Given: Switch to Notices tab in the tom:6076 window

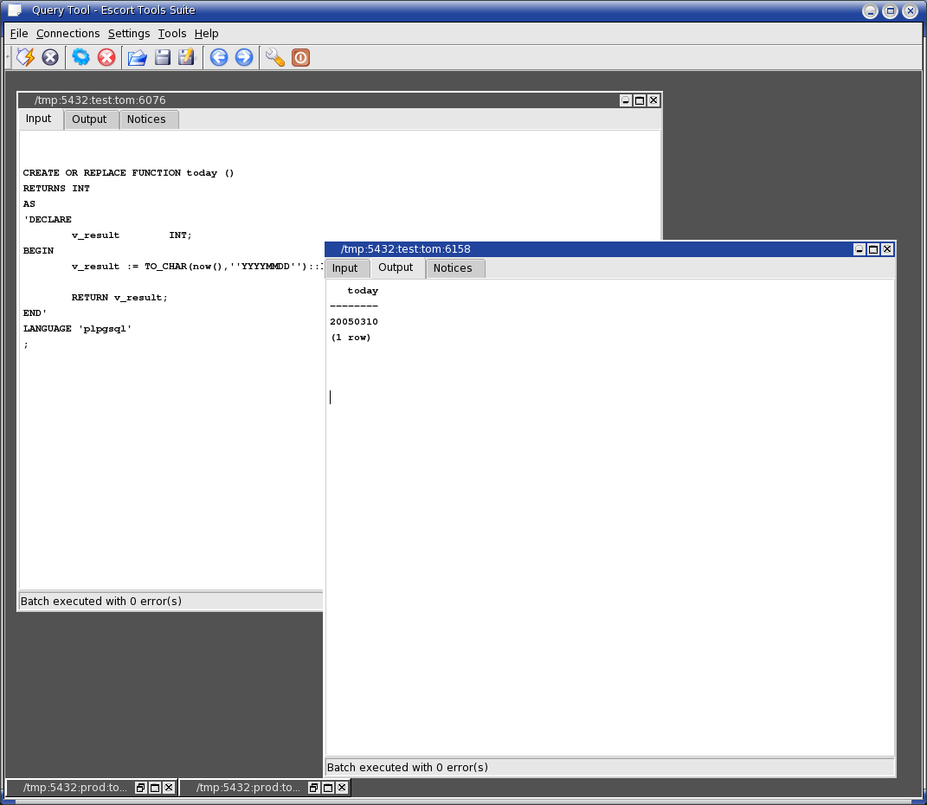Looking at the screenshot, I should pyautogui.click(x=146, y=119).
